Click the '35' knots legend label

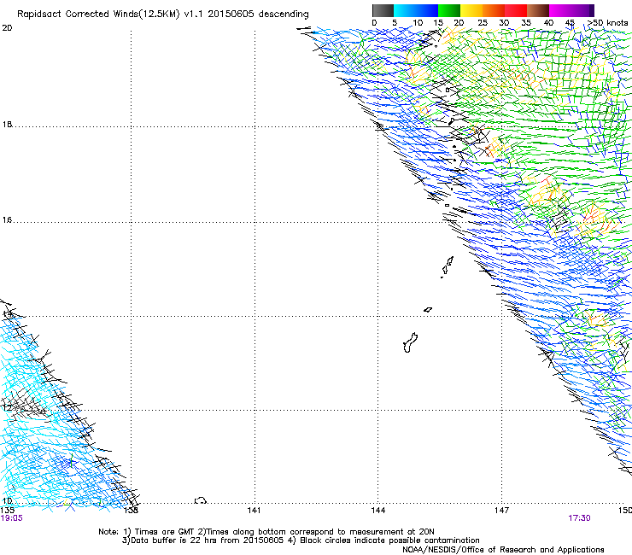point(526,23)
